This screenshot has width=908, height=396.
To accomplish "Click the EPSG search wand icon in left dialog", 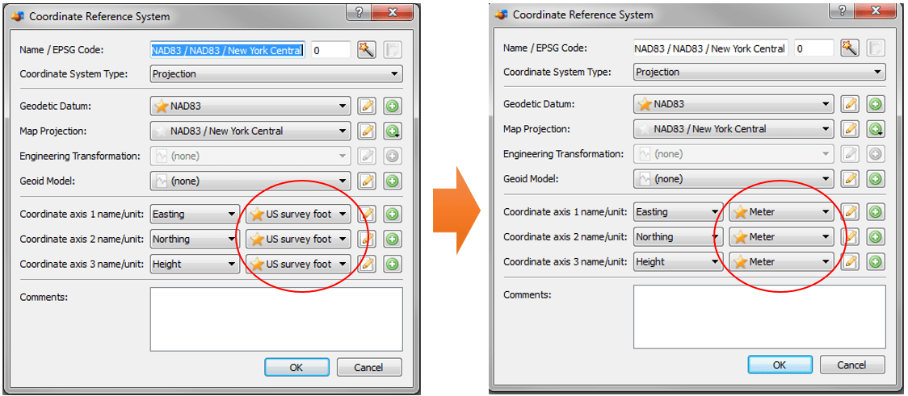I will [x=366, y=50].
